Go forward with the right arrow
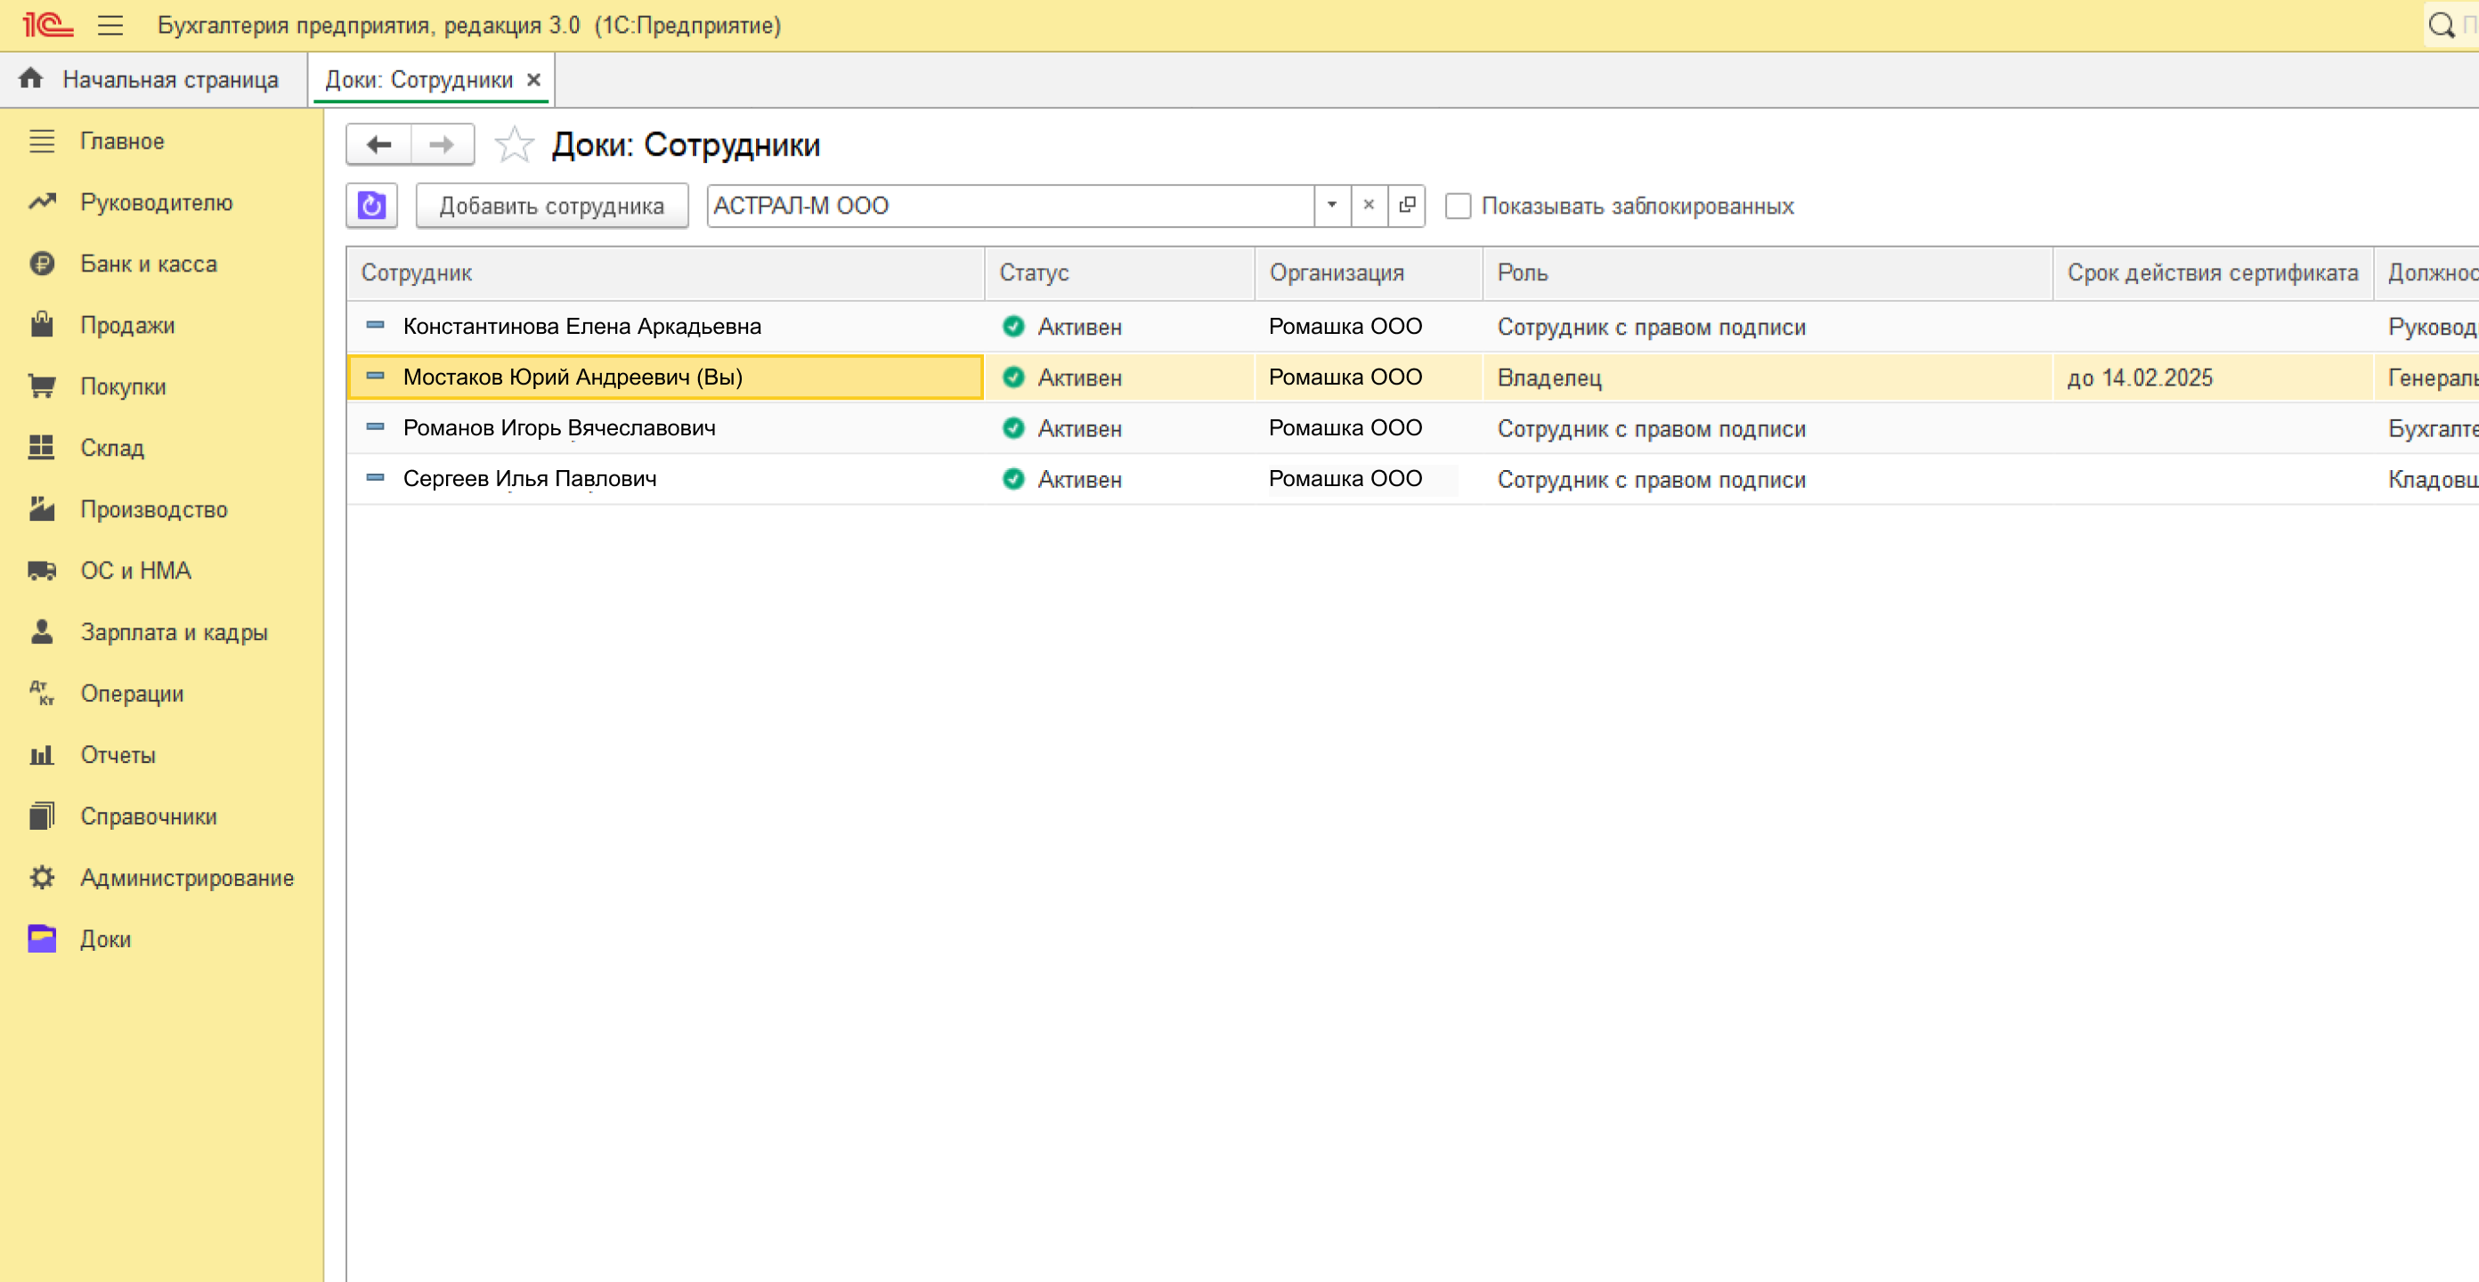 442,145
